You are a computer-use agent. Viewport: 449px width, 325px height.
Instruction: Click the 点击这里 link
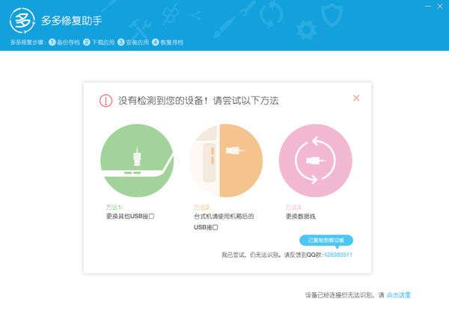coord(399,295)
